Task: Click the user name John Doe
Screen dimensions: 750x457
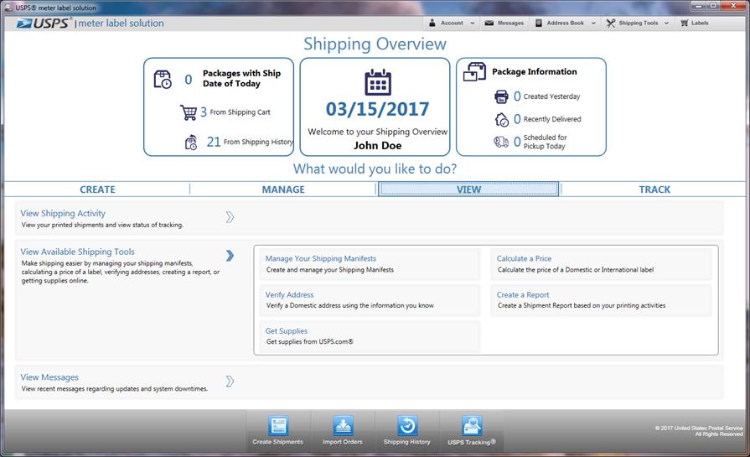Action: [x=378, y=145]
